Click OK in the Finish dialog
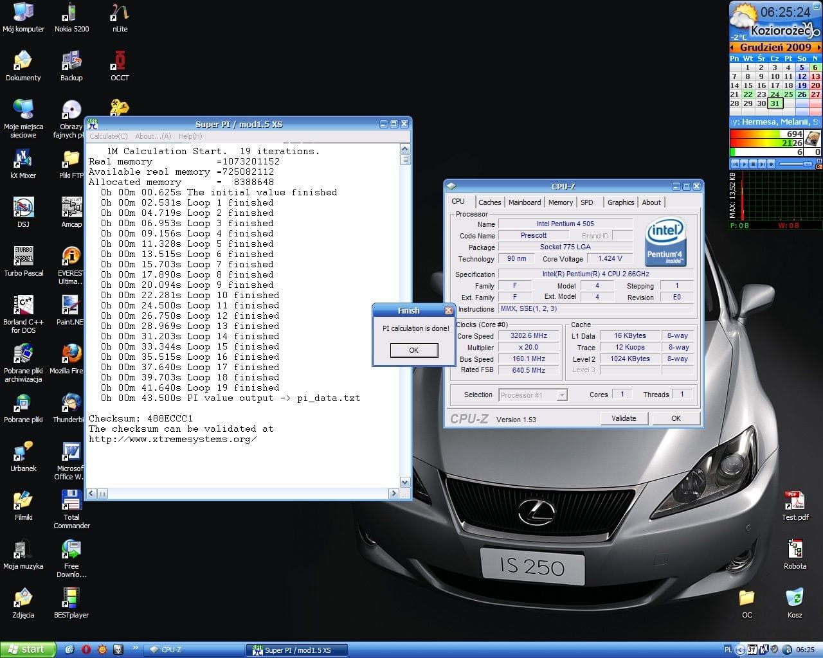Screen dimensions: 823x658 pos(414,350)
